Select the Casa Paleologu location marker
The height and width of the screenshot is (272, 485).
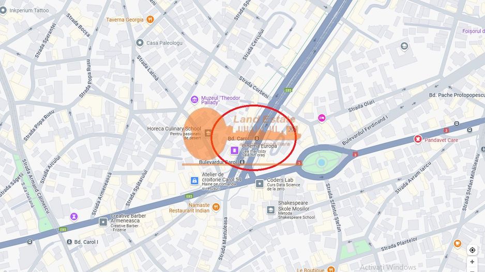[140, 43]
